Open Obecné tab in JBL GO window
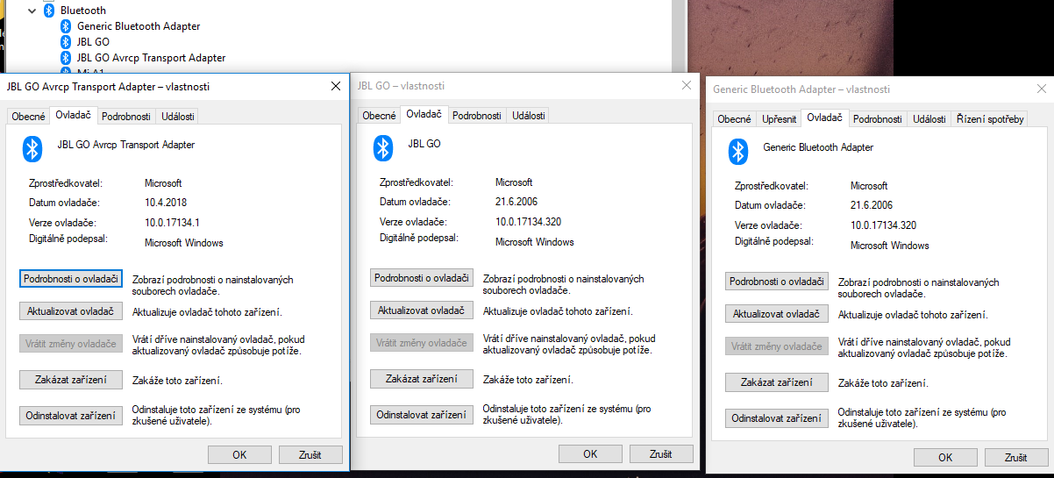The image size is (1054, 478). [380, 116]
